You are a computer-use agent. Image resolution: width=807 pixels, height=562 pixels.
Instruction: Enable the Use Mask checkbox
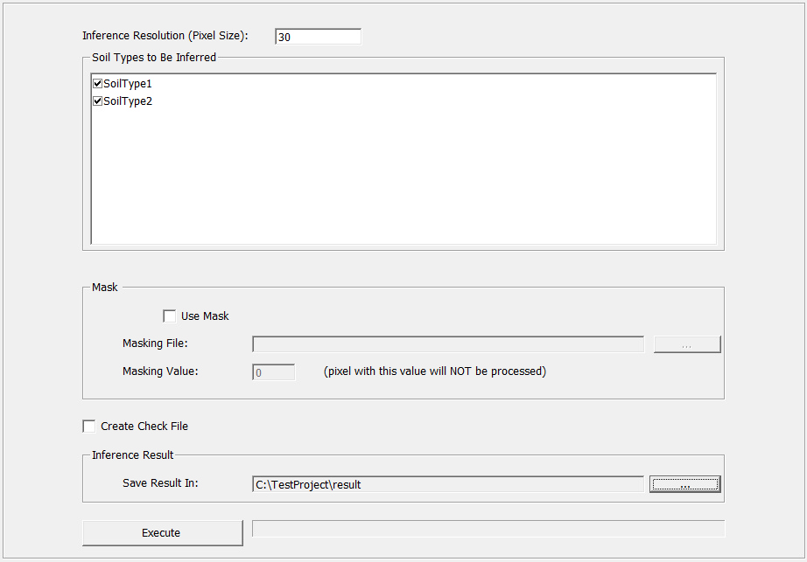click(169, 316)
